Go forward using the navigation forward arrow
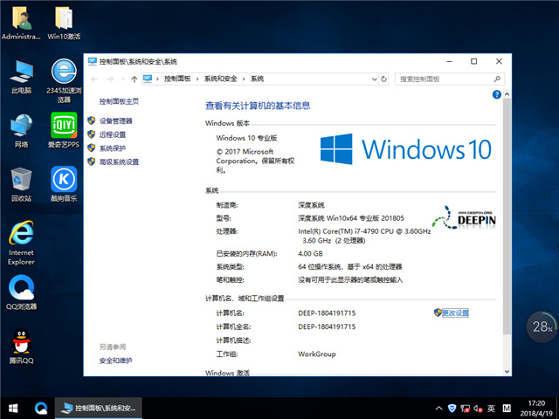The width and height of the screenshot is (559, 419). (x=110, y=79)
